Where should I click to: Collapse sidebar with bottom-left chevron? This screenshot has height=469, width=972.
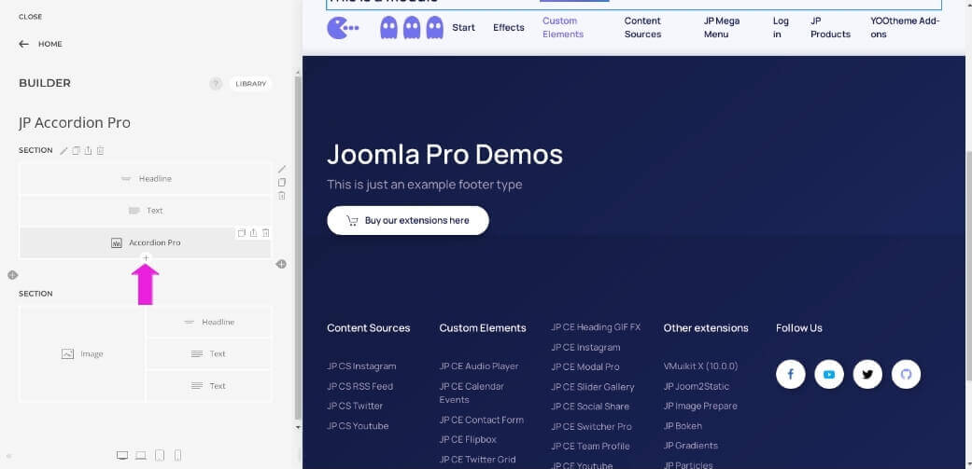point(8,456)
